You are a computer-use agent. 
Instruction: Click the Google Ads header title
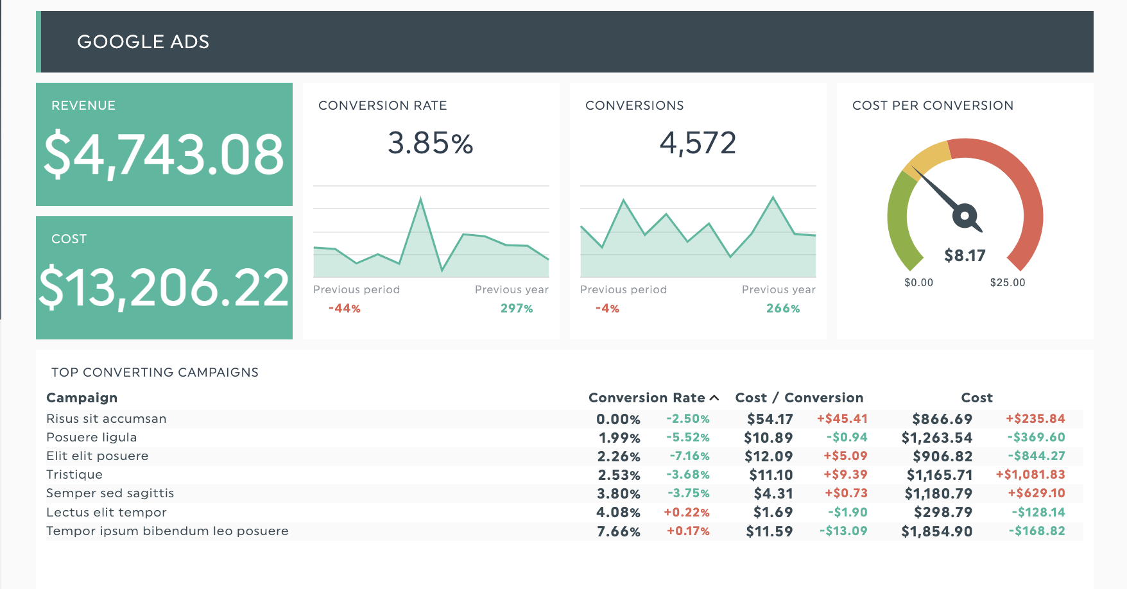tap(143, 42)
